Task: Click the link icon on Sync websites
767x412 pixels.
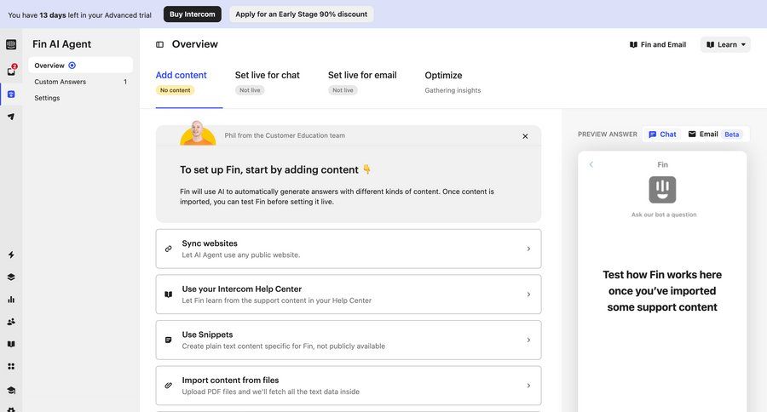Action: 168,249
